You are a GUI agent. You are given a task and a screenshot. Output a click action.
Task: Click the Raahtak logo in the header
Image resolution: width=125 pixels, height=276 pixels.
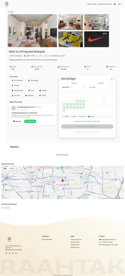tap(7, 4)
